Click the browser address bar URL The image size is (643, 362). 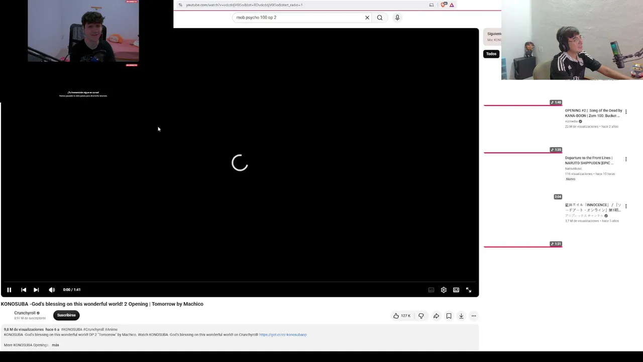pyautogui.click(x=244, y=5)
